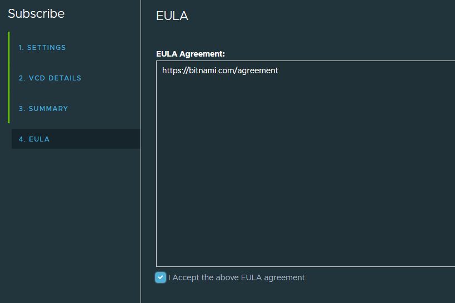Click the checkmark icon in the checkbox
Screen dimensions: 455x303
161,277
